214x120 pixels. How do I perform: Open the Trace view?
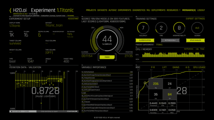(x=202, y=49)
